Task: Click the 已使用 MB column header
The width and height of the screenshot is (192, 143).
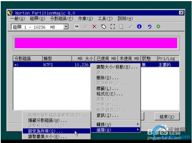Action: (106, 58)
